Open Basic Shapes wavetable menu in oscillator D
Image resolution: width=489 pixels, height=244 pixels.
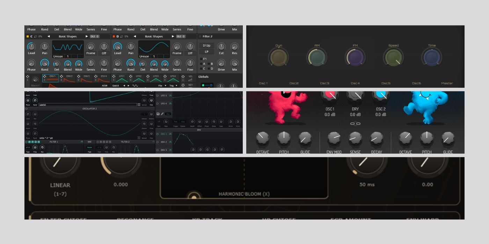[x=154, y=36]
